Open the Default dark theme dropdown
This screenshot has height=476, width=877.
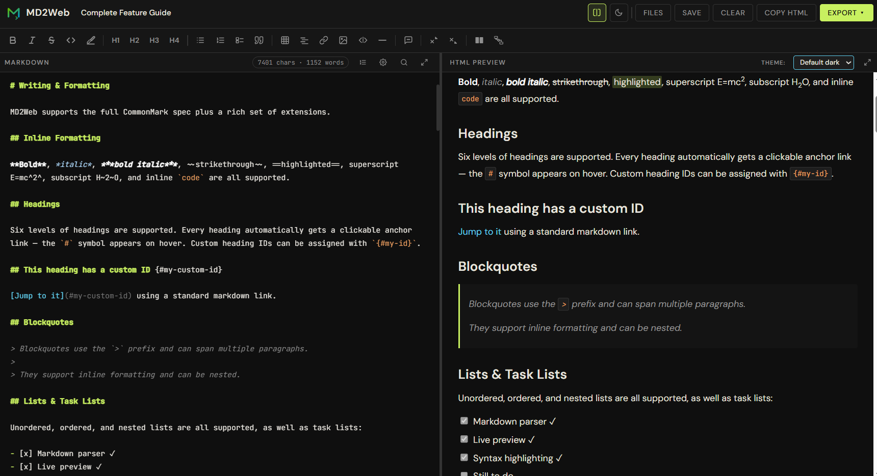(x=823, y=62)
